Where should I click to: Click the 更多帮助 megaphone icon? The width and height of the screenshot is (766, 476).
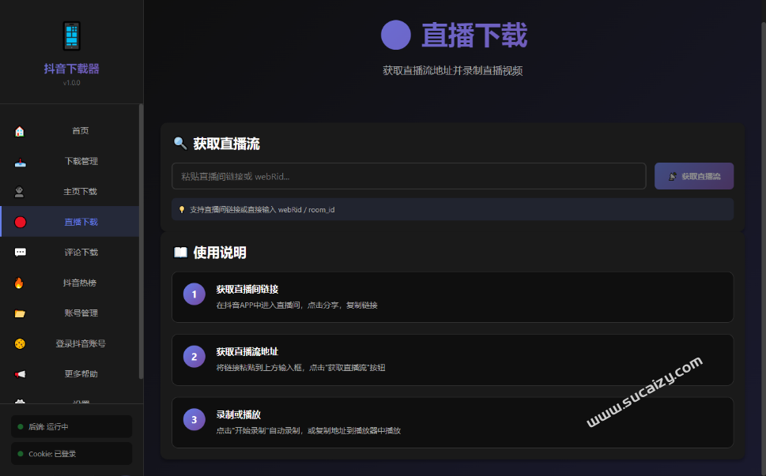(x=20, y=373)
